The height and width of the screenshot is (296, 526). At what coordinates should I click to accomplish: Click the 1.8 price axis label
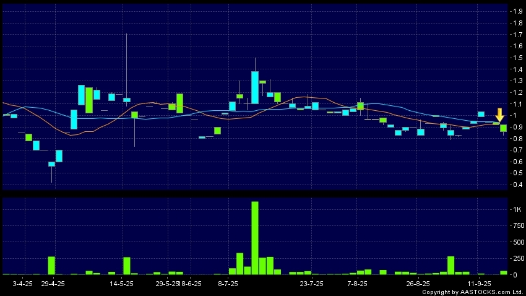(x=518, y=23)
